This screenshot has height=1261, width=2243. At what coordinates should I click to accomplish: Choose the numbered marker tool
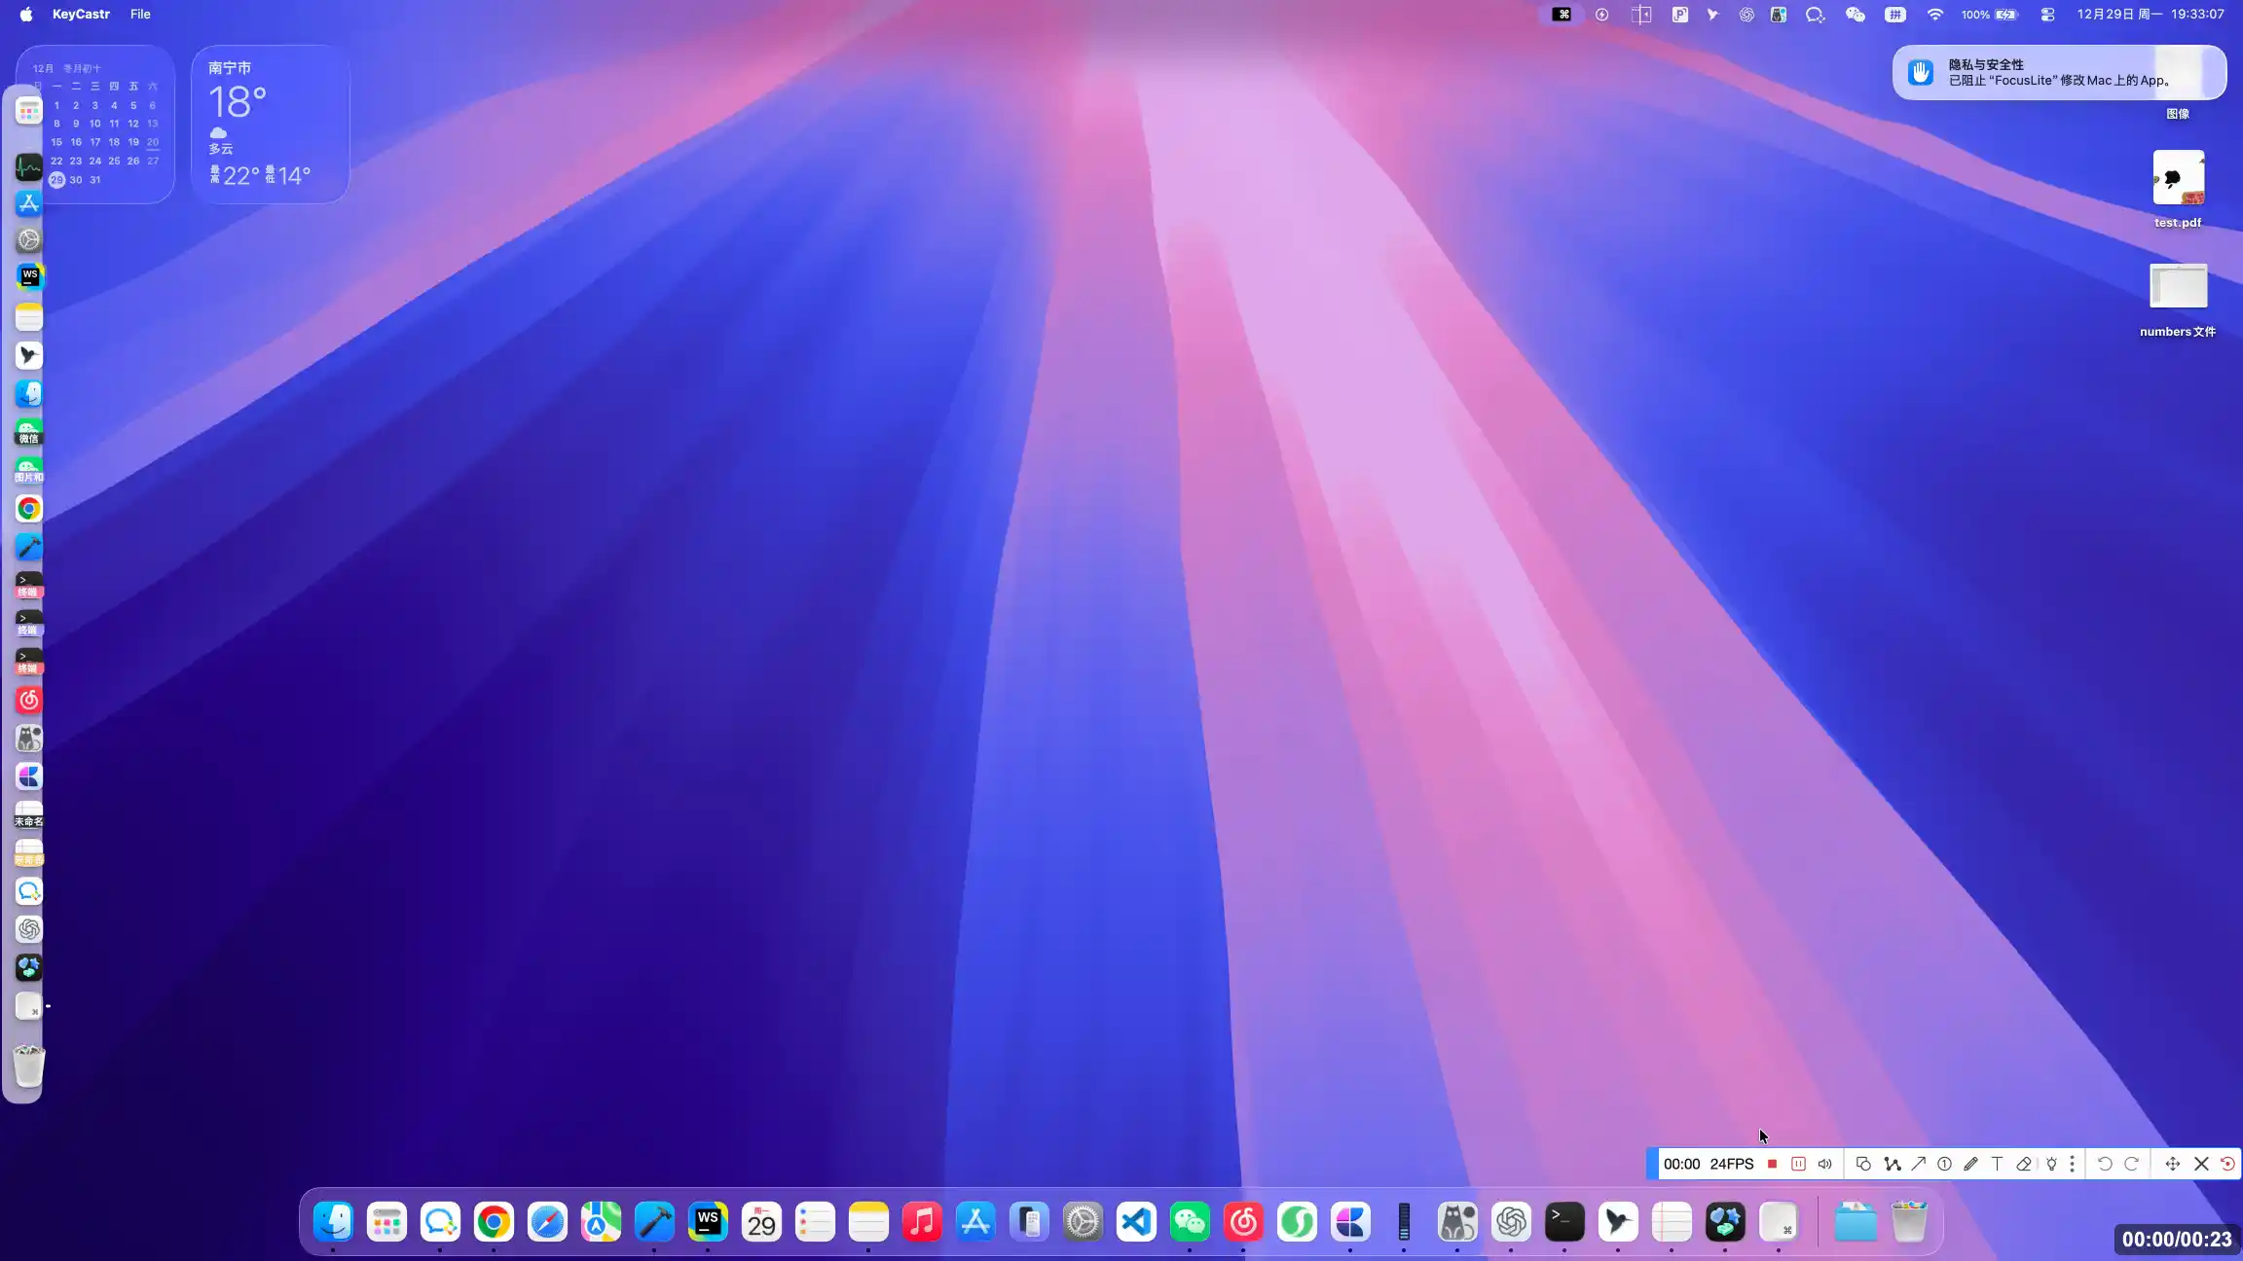(1944, 1164)
